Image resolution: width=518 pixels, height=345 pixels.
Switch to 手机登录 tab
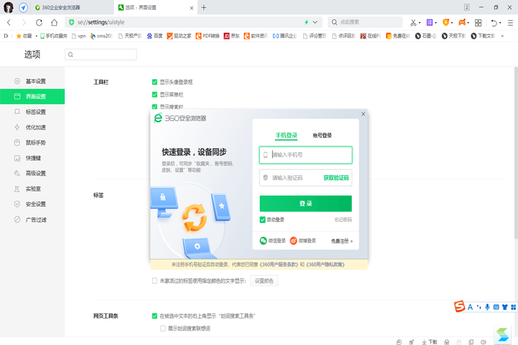[286, 135]
